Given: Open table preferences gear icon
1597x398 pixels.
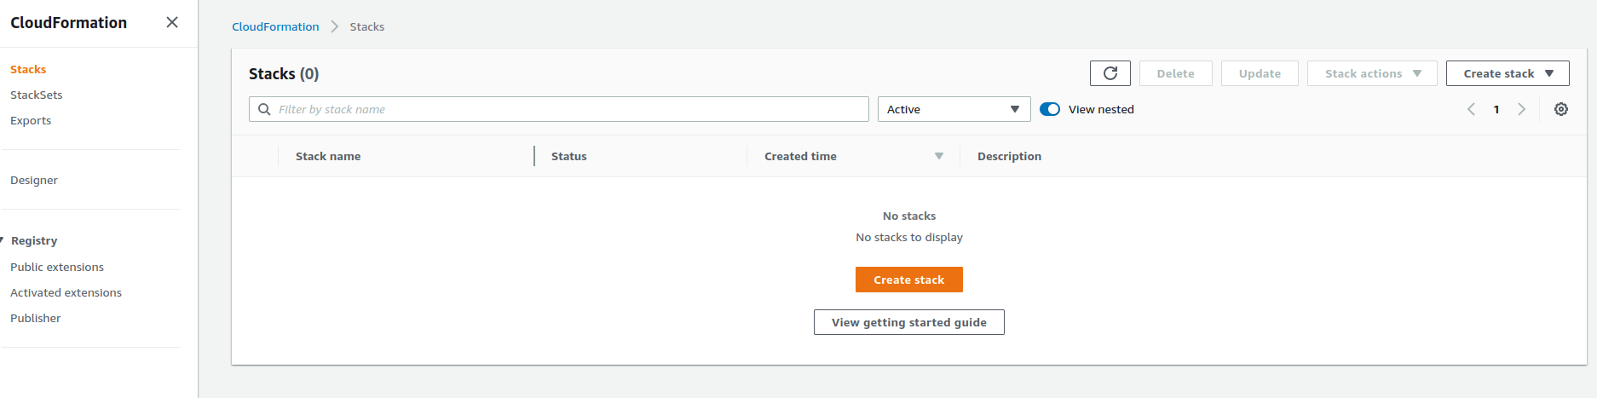Looking at the screenshot, I should pos(1560,109).
